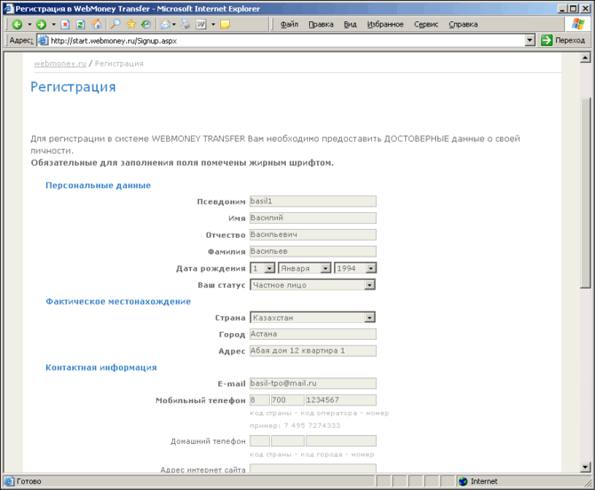Open the History toolbar icon
Viewport: 595px width, 490px height.
[x=147, y=24]
